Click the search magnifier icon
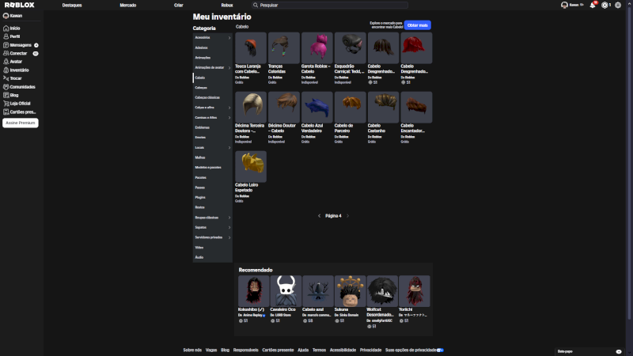Screen dimensions: 633x356 [x=256, y=6]
